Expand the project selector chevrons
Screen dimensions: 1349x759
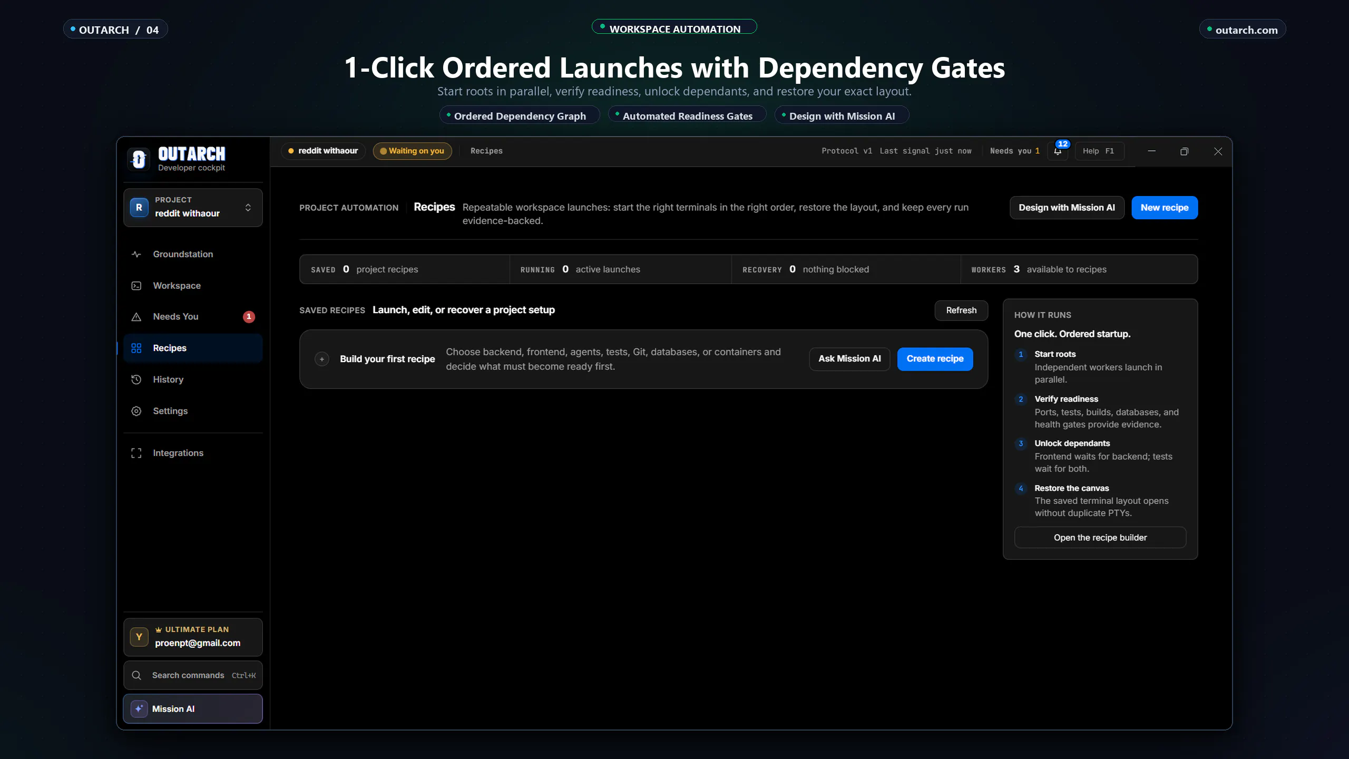tap(248, 208)
